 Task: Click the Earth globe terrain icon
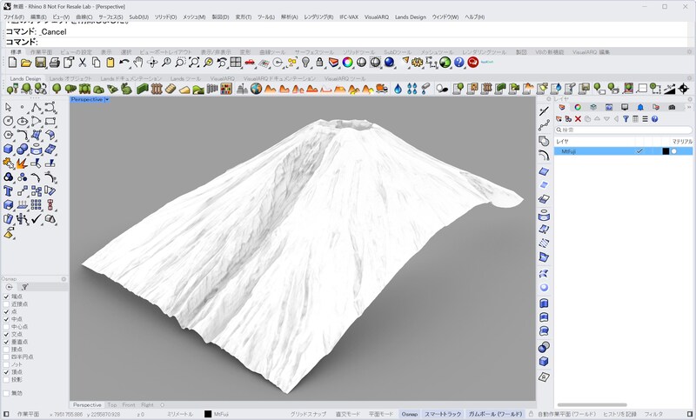pyautogui.click(x=256, y=89)
